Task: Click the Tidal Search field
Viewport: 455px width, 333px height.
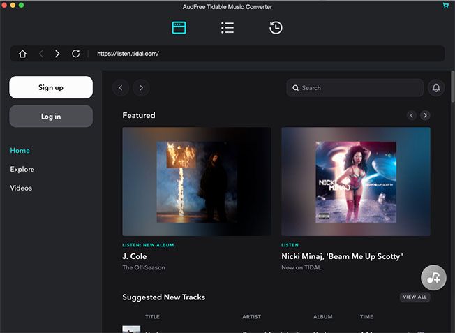Action: [x=355, y=88]
